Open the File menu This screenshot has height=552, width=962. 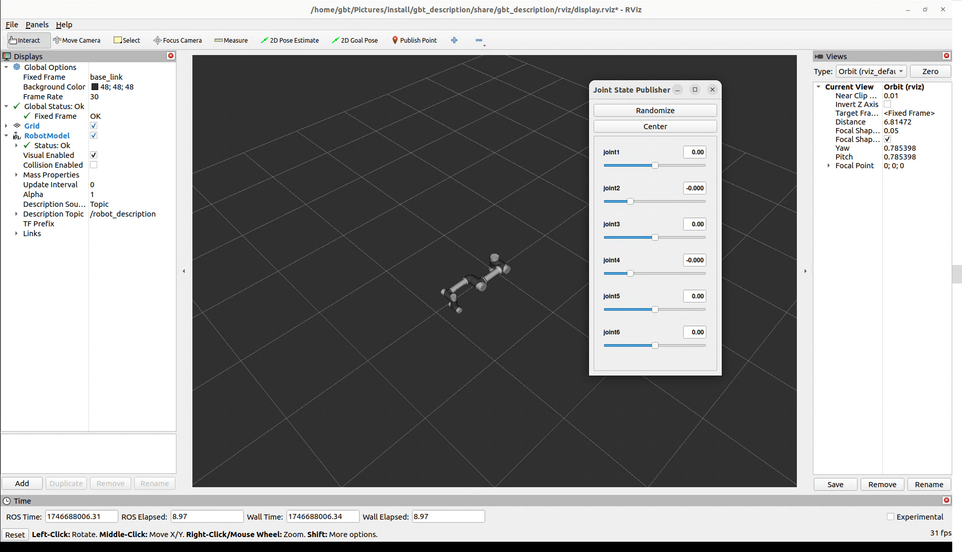point(12,25)
